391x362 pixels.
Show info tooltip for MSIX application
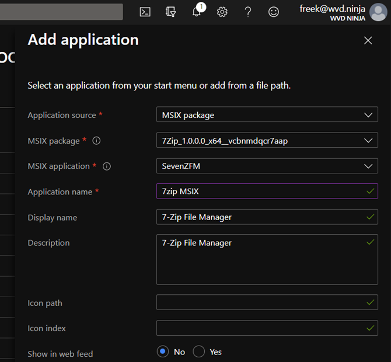[107, 166]
